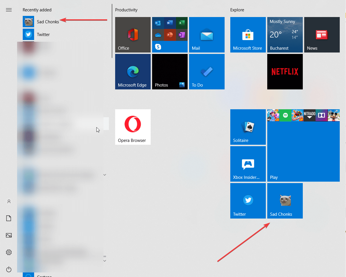Open the News tile
Viewport: 346px width, 277px height.
tap(322, 35)
